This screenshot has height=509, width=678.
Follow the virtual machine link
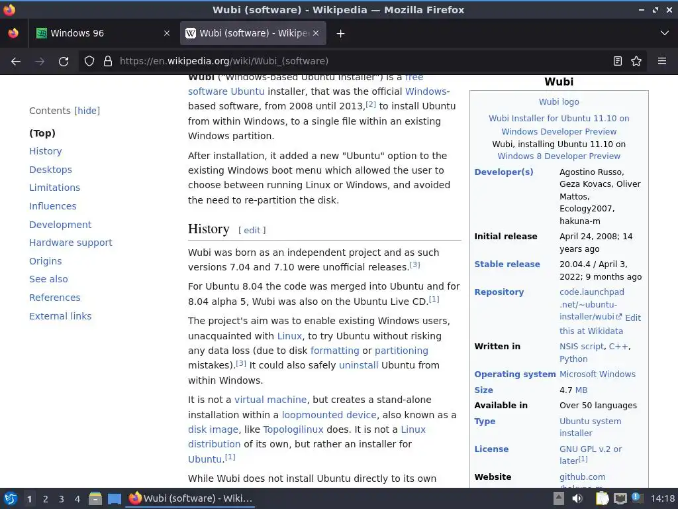pyautogui.click(x=270, y=400)
